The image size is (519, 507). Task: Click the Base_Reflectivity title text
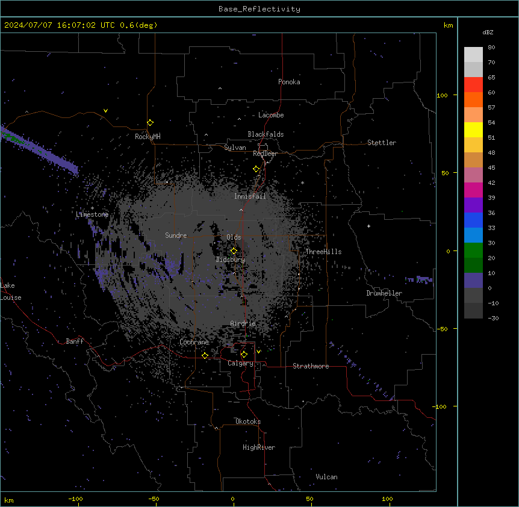pyautogui.click(x=259, y=9)
